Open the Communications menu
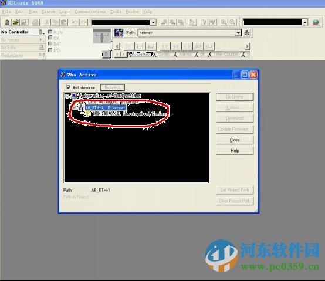Image resolution: width=325 pixels, height=281 pixels. point(90,12)
